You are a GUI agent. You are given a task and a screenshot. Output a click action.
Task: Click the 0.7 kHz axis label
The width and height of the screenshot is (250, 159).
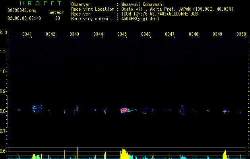3,131
